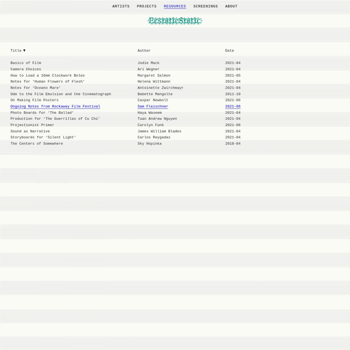Open 'Production for The Guerrillas of Cu Chi'
Viewport: 350px width, 350px height.
point(55,119)
